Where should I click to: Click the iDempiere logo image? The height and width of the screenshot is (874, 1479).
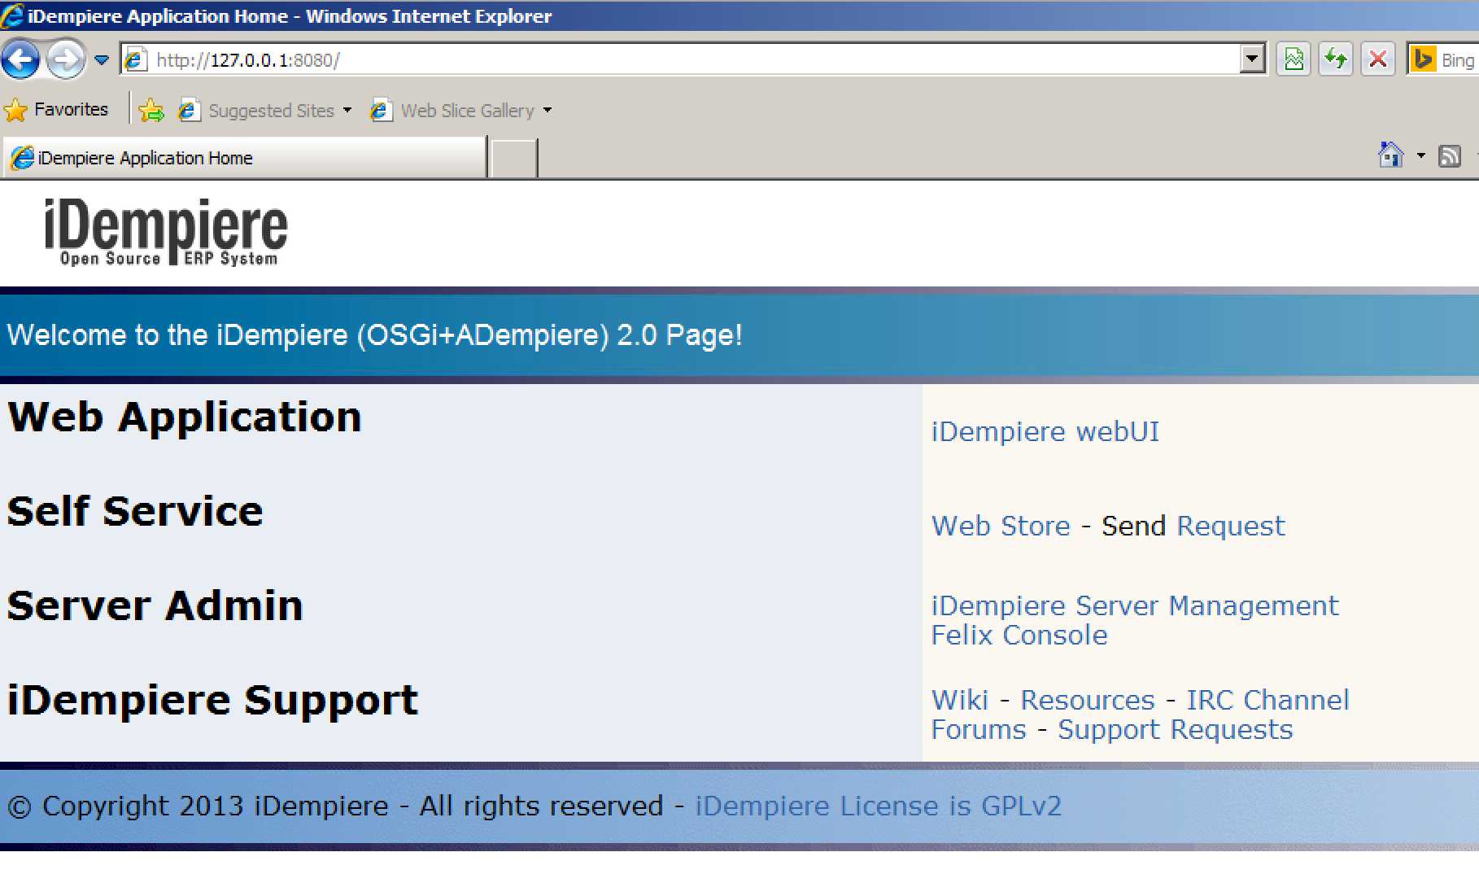(165, 232)
